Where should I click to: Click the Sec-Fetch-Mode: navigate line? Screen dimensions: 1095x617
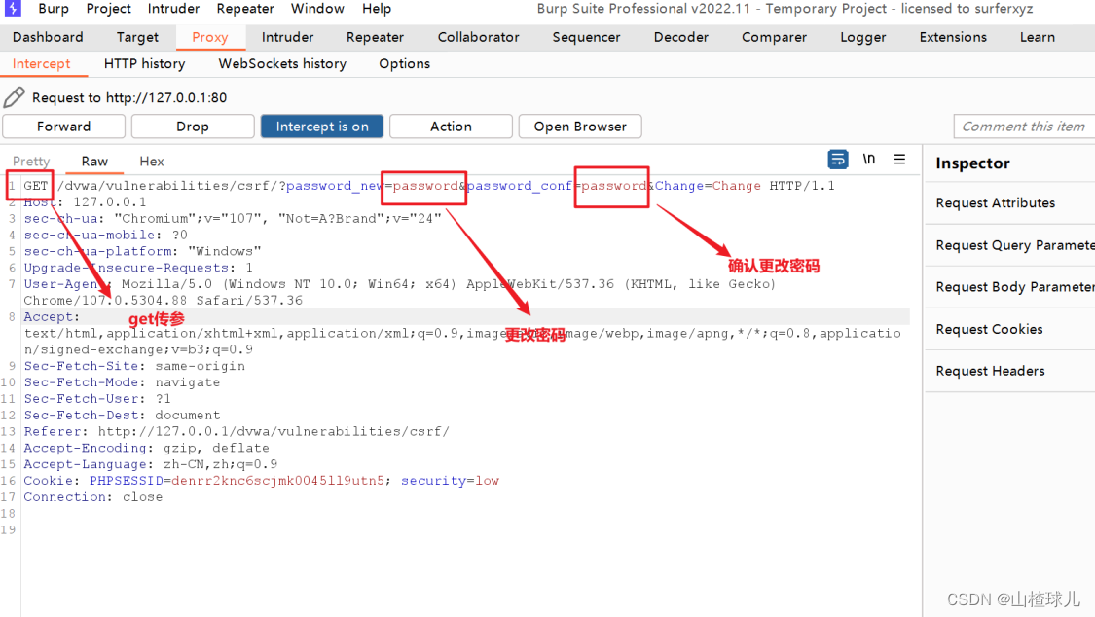click(x=122, y=382)
